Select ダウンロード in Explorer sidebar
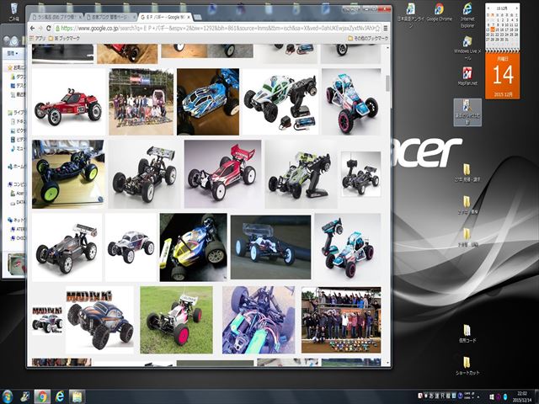 (18, 77)
